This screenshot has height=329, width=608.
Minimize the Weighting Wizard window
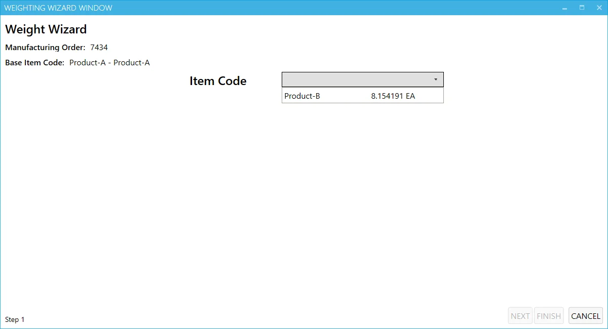tap(564, 8)
